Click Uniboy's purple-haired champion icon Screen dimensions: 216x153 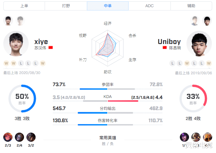click(184, 137)
